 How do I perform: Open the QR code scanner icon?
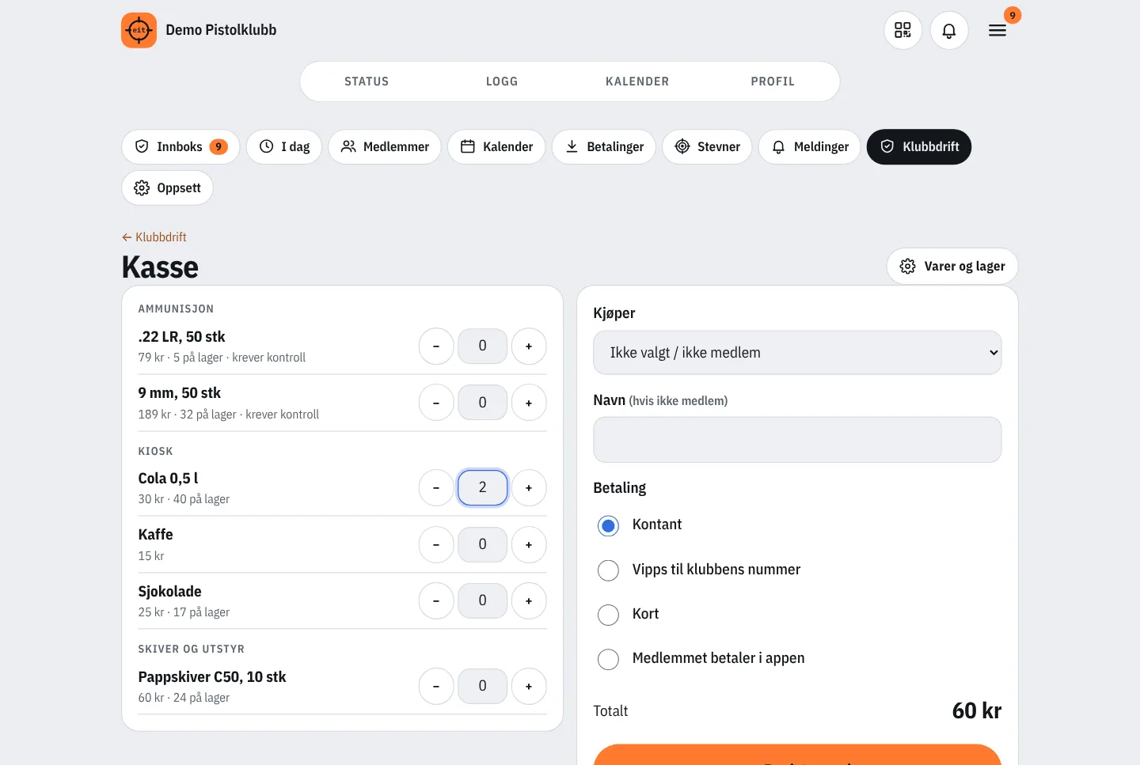[x=902, y=30]
